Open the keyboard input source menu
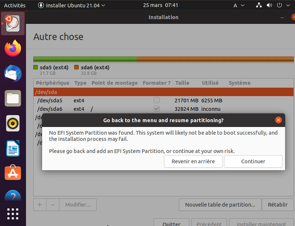This screenshot has height=226, width=295. point(239,5)
